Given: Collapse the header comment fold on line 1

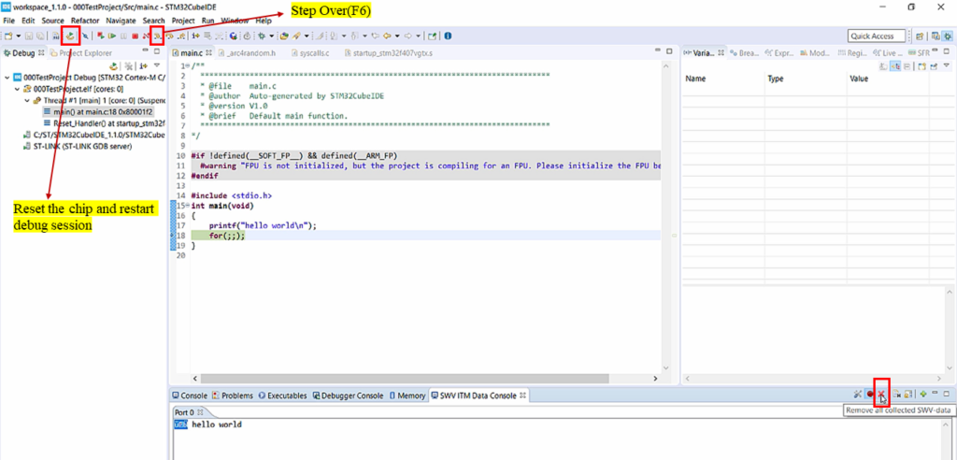Looking at the screenshot, I should coord(187,65).
